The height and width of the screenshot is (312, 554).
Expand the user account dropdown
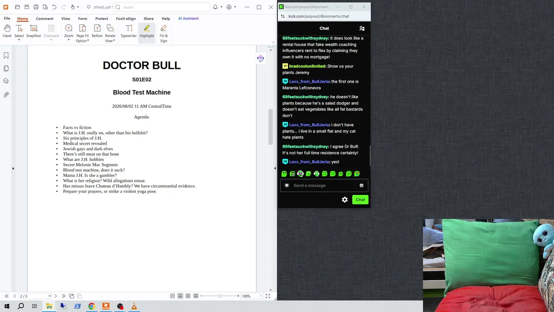(x=235, y=7)
